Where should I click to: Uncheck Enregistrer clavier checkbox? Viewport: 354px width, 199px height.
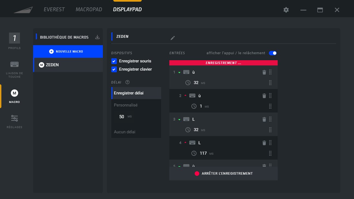pyautogui.click(x=114, y=69)
